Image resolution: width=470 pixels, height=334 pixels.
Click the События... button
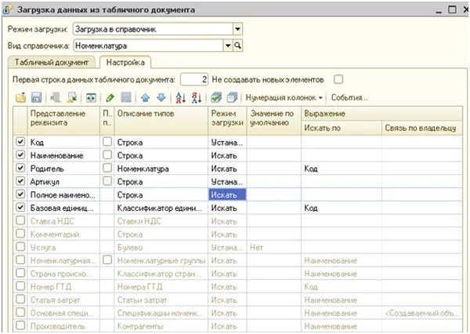click(x=349, y=97)
